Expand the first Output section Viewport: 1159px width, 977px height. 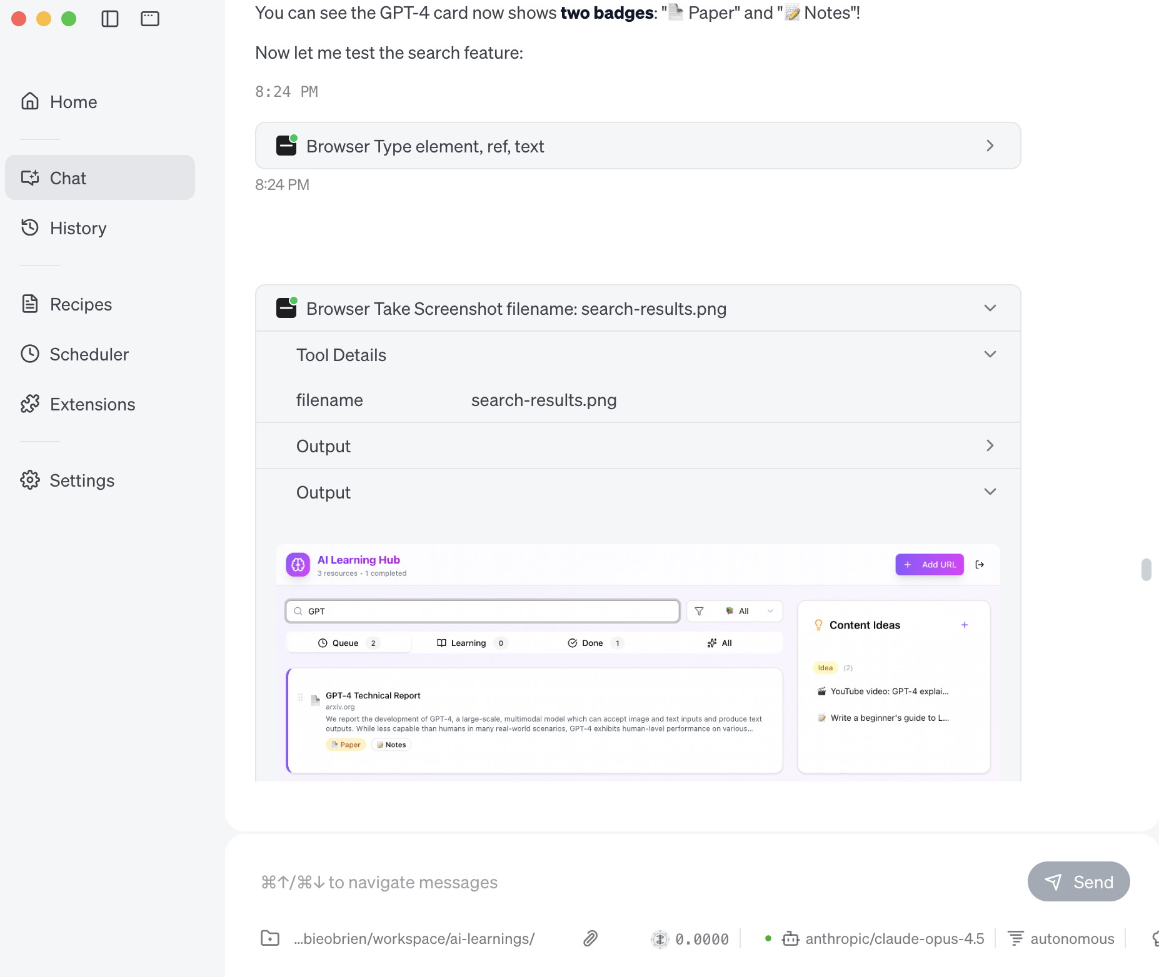(x=638, y=446)
